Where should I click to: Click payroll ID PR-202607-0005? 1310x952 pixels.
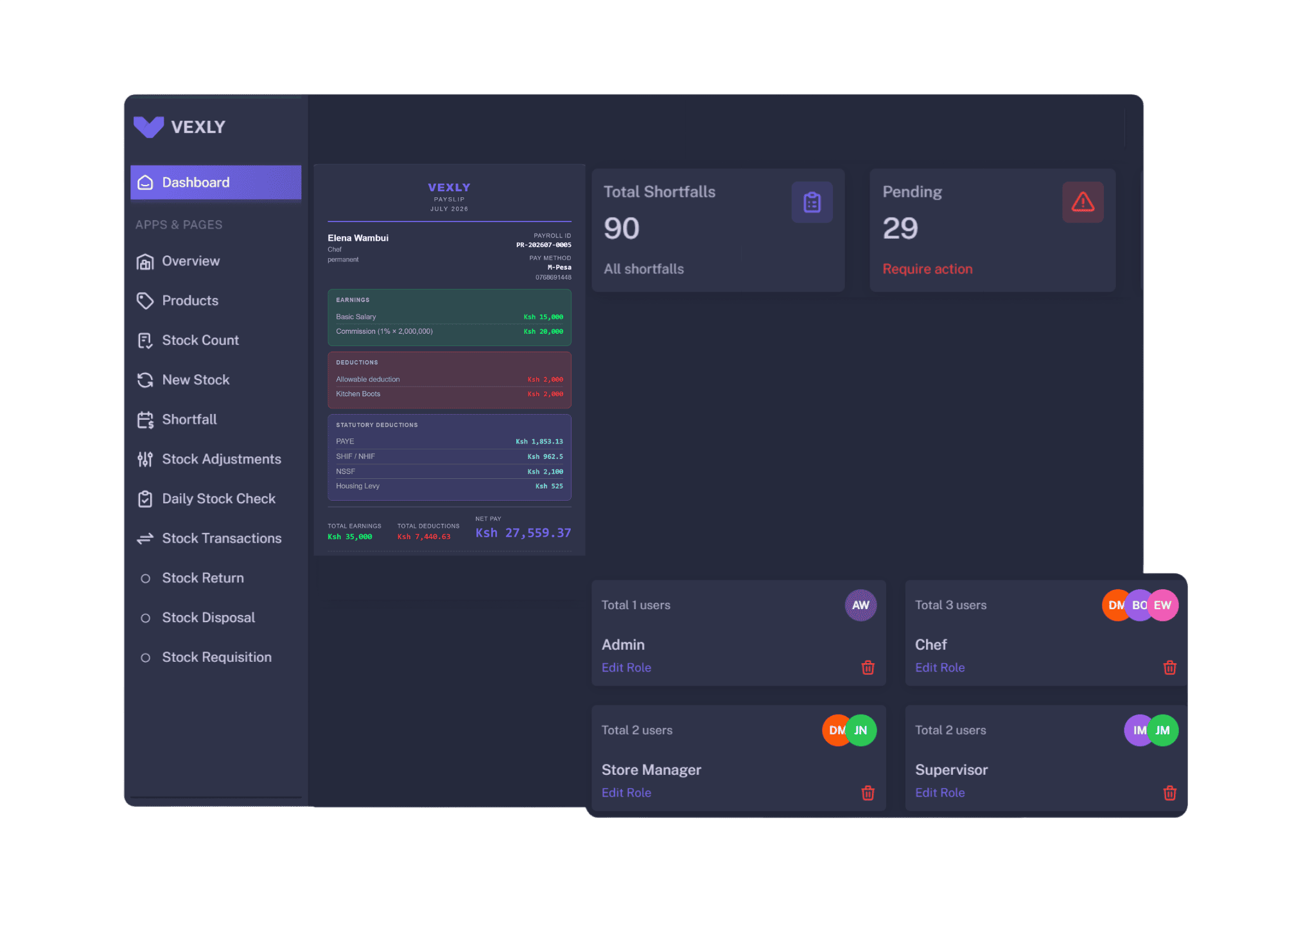543,245
